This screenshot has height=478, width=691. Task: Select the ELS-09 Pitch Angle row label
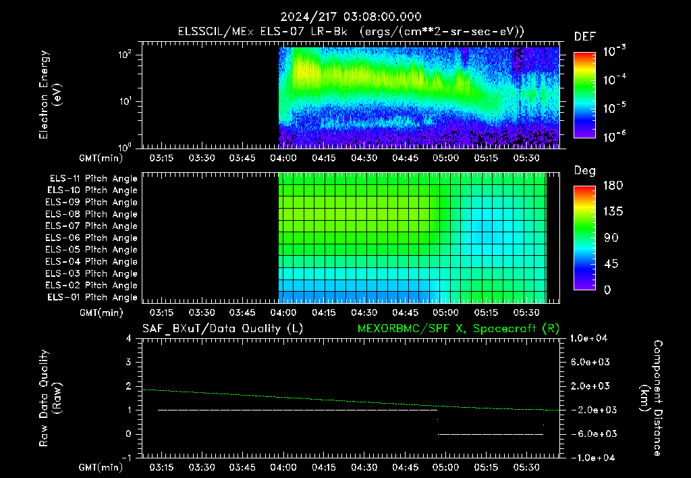[x=91, y=203]
